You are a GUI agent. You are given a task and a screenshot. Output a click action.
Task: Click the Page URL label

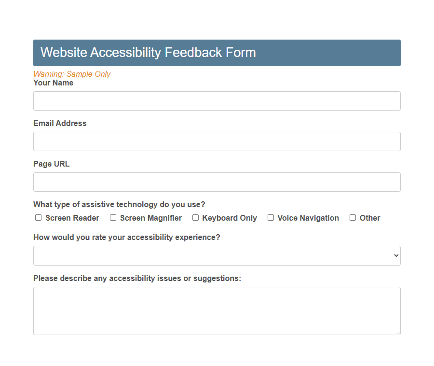click(51, 164)
